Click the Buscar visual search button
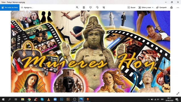The height and width of the screenshot is (102, 181). point(131,7)
